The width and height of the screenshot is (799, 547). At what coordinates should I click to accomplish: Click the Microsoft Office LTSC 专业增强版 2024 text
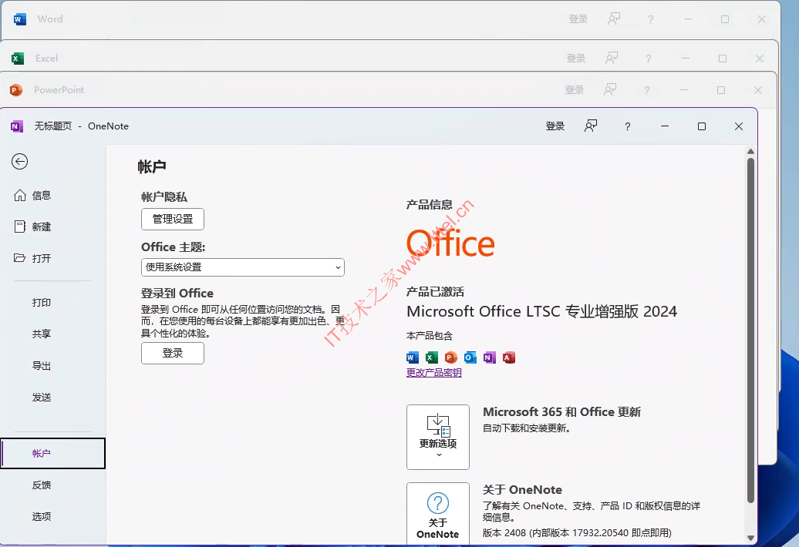pos(542,311)
